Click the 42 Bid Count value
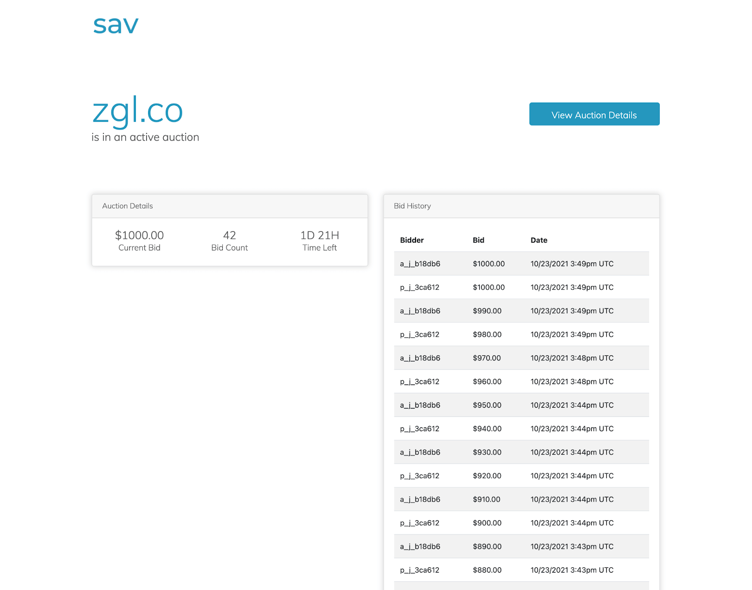 pyautogui.click(x=229, y=235)
